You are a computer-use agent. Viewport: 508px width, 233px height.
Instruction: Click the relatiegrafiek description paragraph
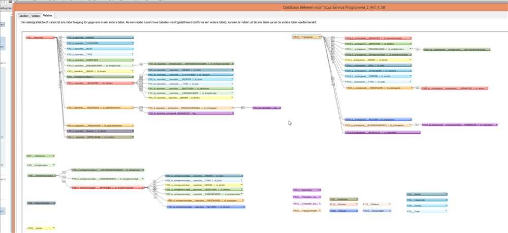(x=169, y=22)
